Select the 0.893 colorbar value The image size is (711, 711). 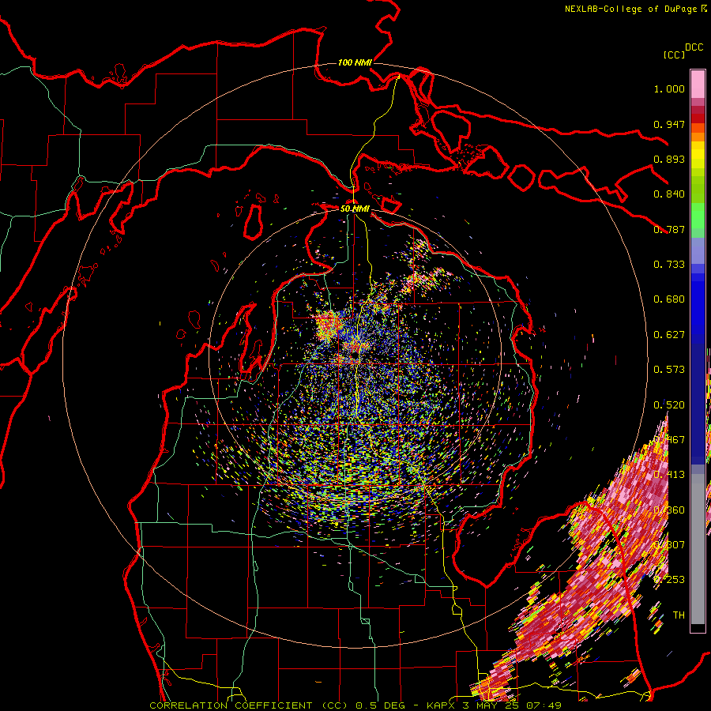click(669, 159)
